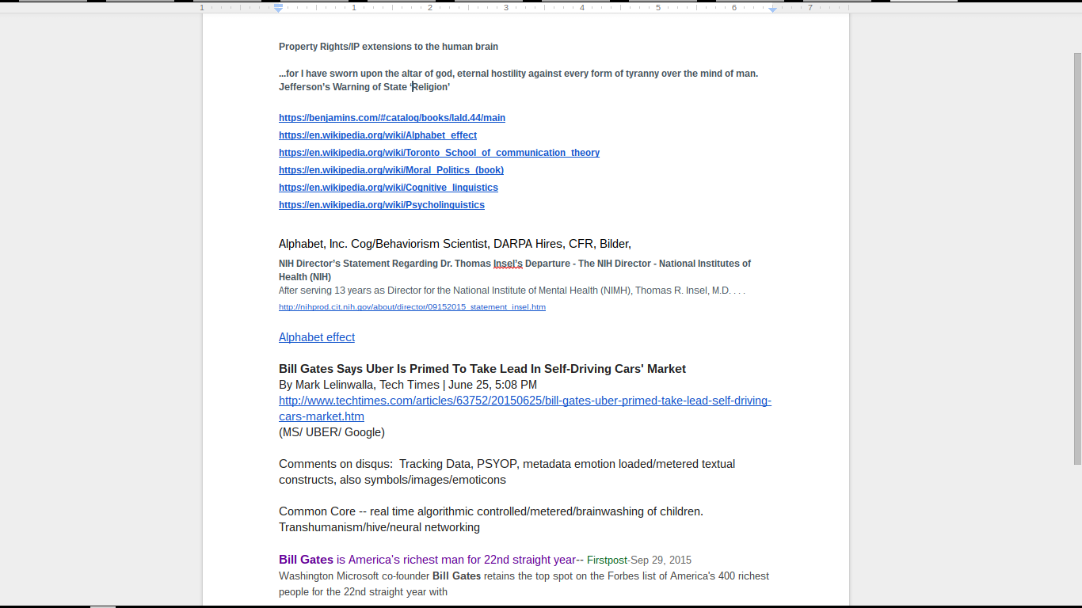1082x608 pixels.
Task: Click the Cognitive_linguistics Wikipedia link
Action: (388, 188)
